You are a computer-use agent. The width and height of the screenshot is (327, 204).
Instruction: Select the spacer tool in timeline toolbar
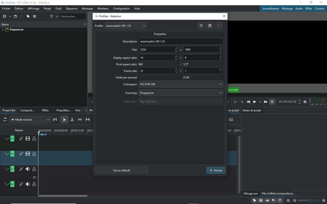pyautogui.click(x=80, y=120)
